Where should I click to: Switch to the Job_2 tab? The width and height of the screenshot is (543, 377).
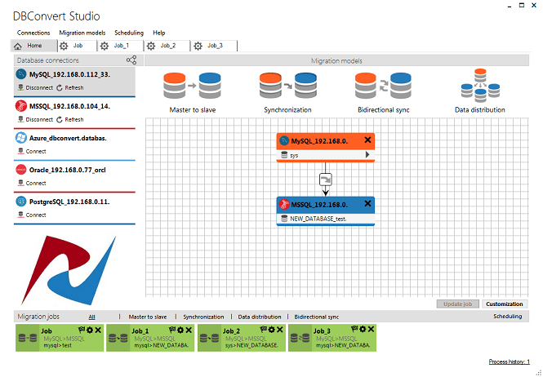[x=167, y=46]
